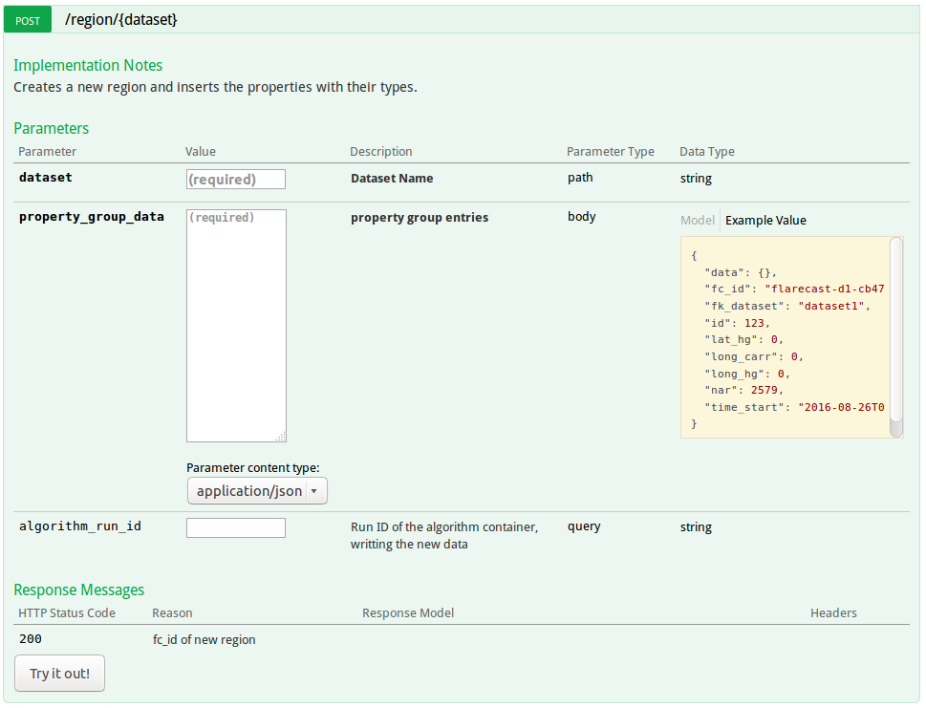This screenshot has height=708, width=926.
Task: Click the Response Messages heading
Action: tap(78, 590)
